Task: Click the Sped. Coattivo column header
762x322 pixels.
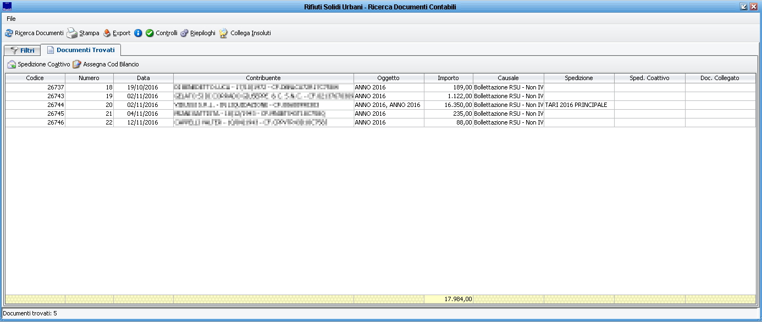Action: pyautogui.click(x=649, y=78)
